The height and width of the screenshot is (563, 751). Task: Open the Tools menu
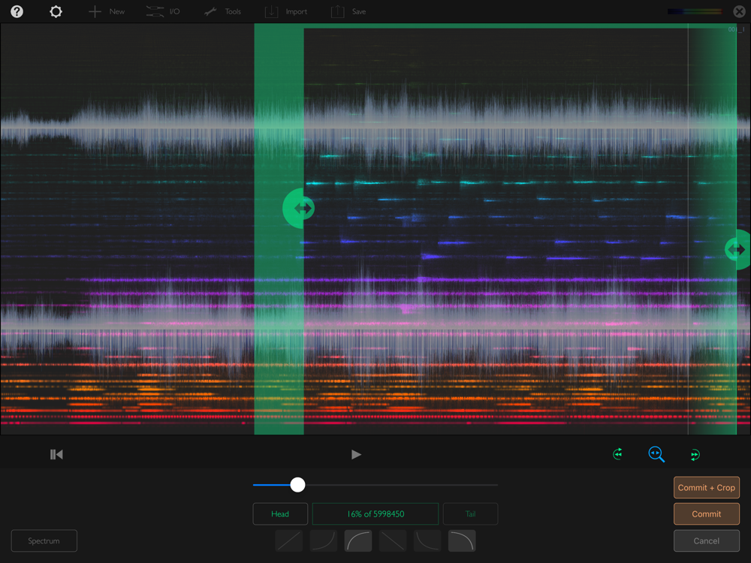pos(222,12)
